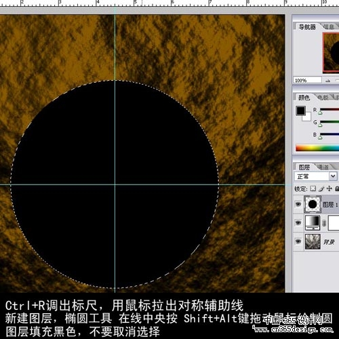
Task: Switch to the 色板 swatches tab
Action: point(323,98)
